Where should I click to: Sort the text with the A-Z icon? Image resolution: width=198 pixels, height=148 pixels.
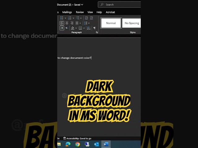89,28
